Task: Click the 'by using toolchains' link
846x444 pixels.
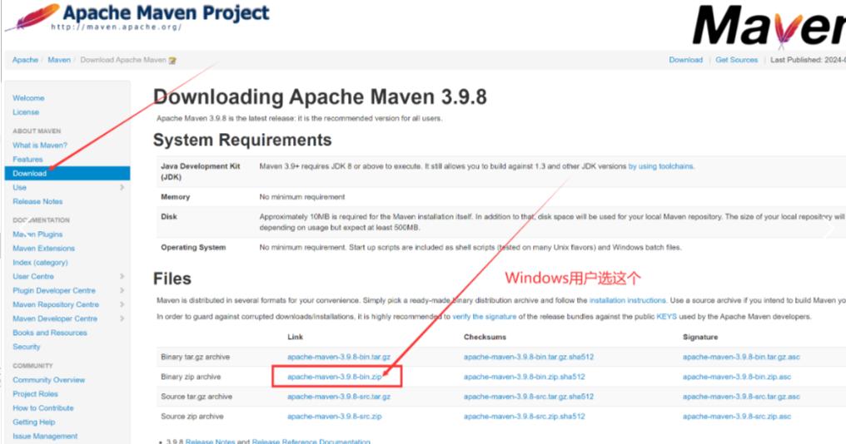Action: tap(661, 166)
